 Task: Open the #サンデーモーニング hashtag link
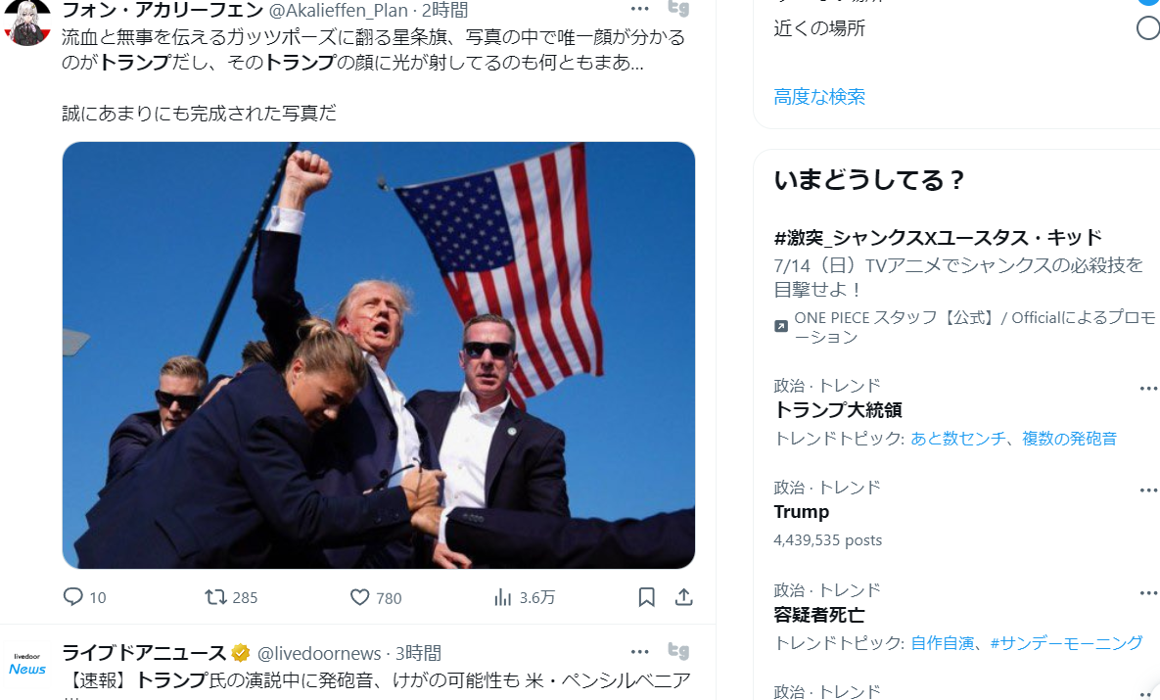[x=1067, y=643]
